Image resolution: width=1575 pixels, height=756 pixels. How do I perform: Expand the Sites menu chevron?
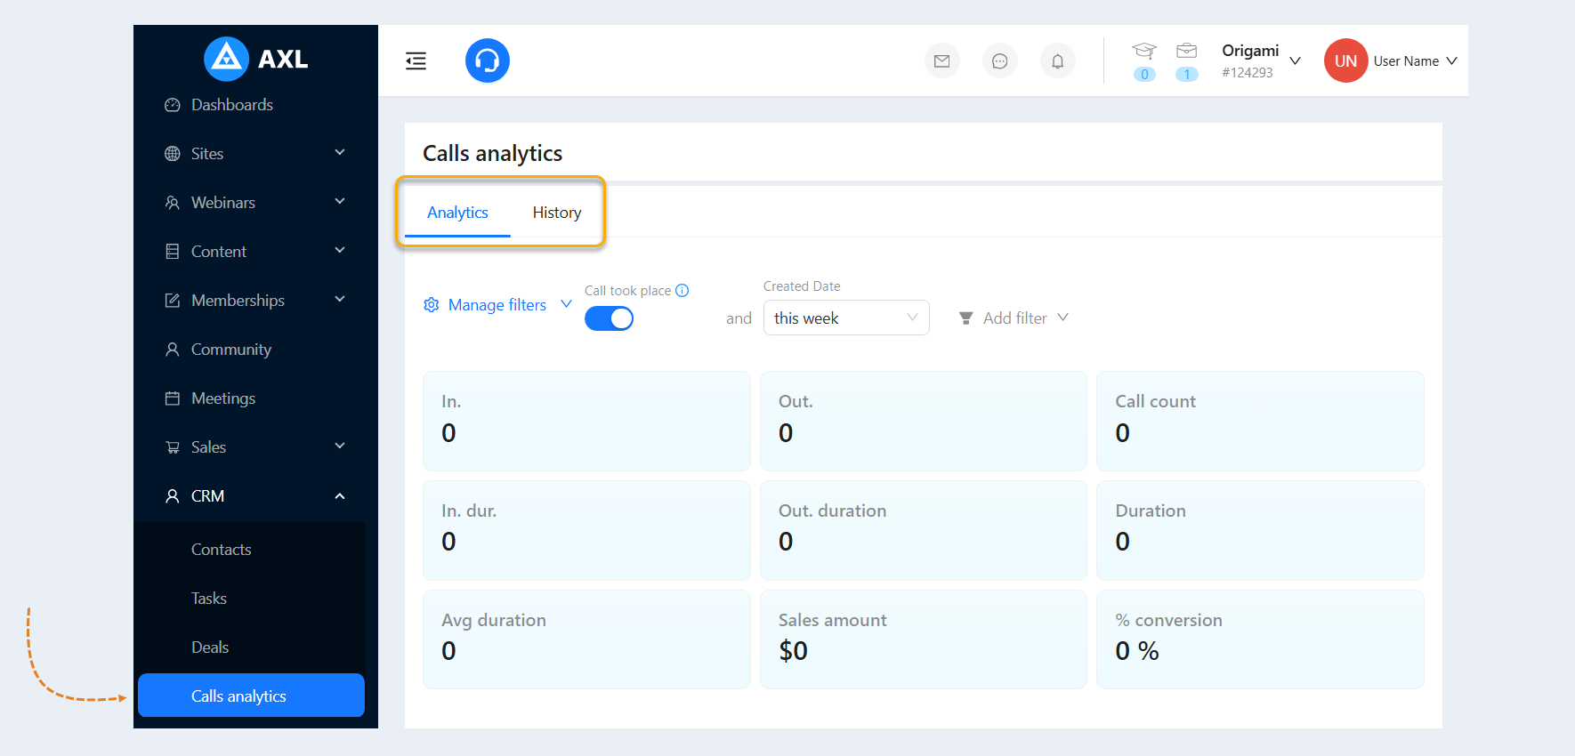340,153
